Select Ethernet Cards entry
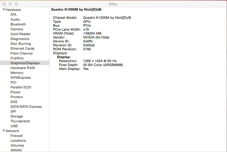This screenshot has height=152, width=227. click(x=22, y=48)
